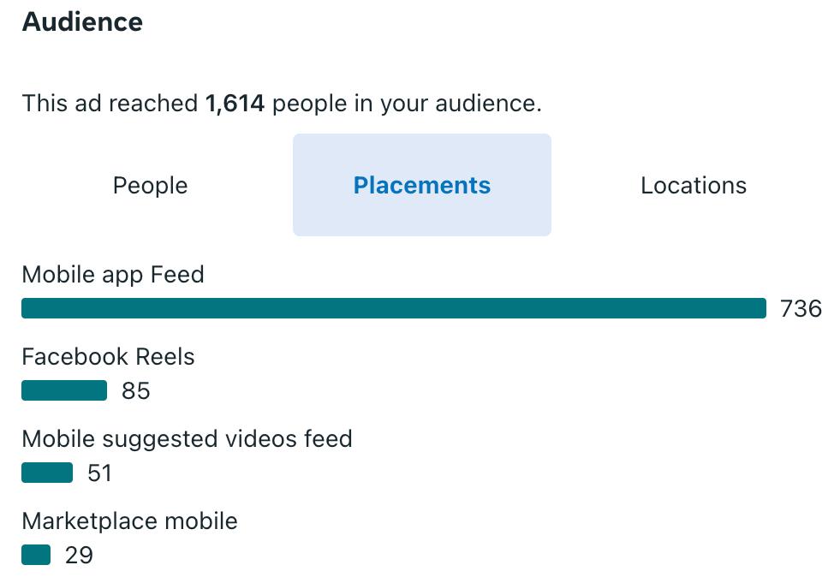834x577 pixels.
Task: Click the Mobile app Feed teal bar
Action: 393,308
